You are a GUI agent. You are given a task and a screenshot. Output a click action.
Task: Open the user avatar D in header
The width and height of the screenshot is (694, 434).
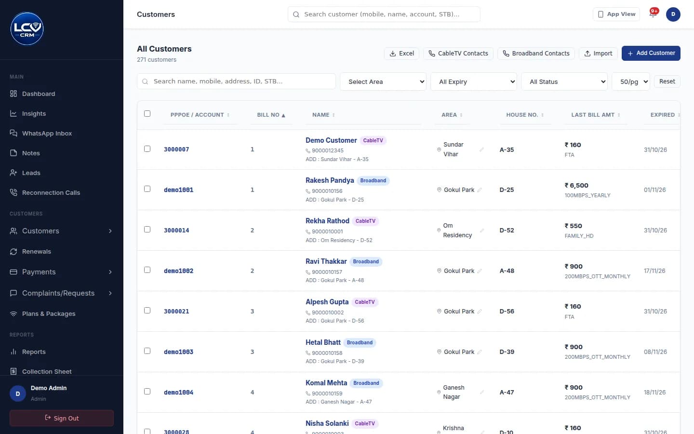click(673, 14)
